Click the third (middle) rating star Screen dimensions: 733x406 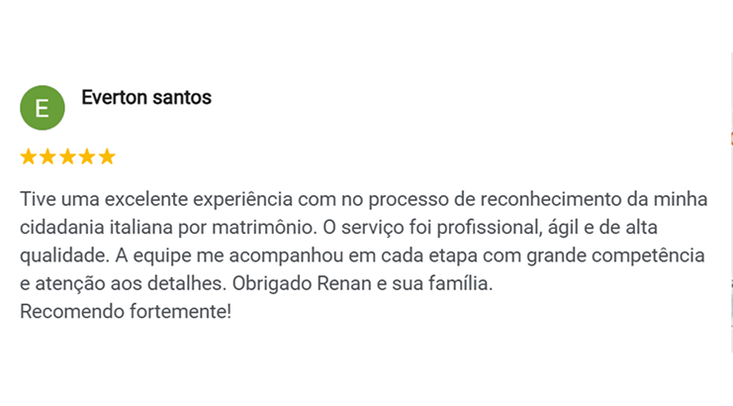pos(68,156)
